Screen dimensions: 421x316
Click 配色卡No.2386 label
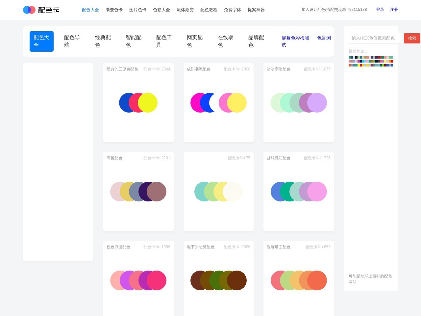tap(237, 247)
